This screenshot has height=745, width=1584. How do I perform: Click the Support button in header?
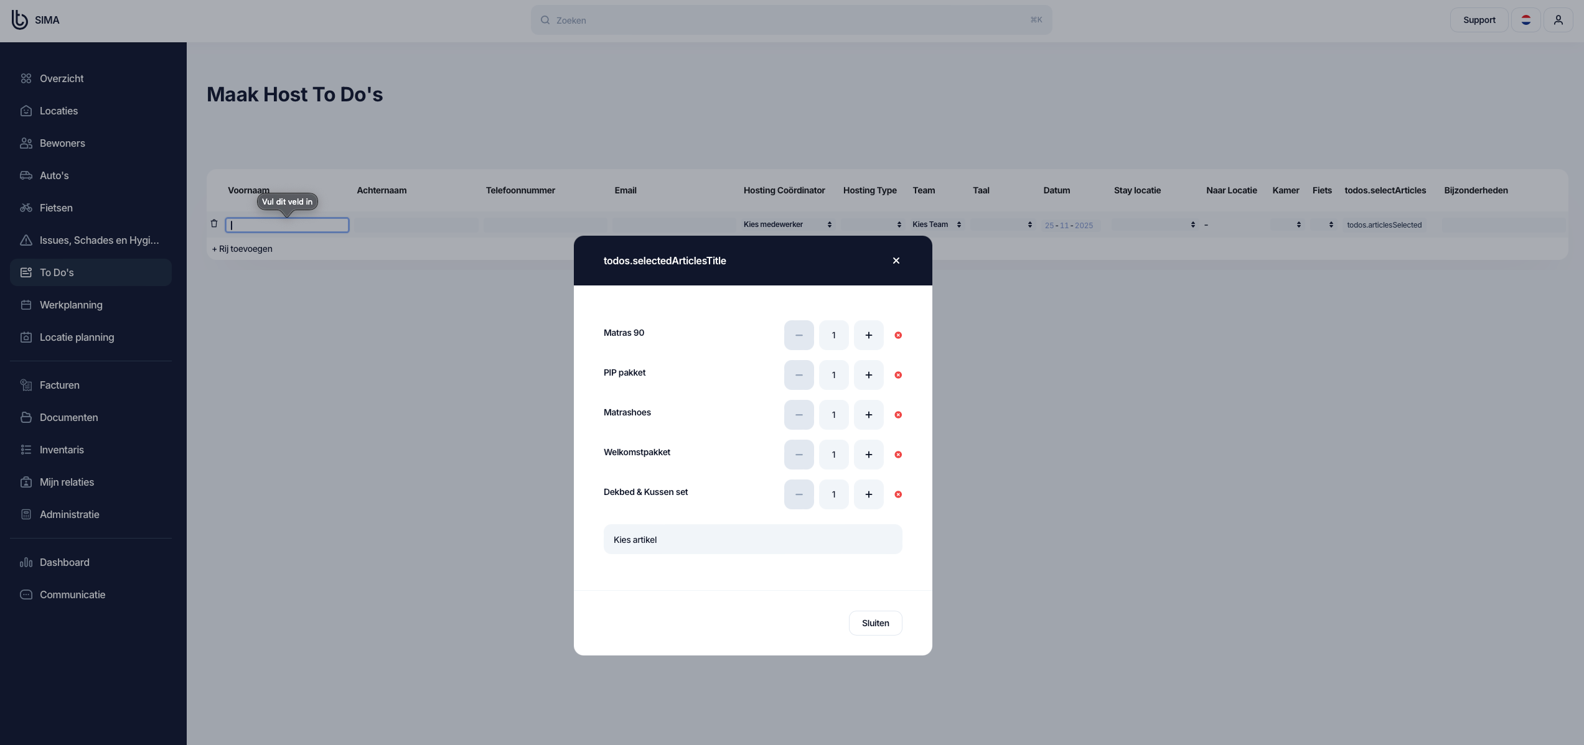tap(1479, 20)
